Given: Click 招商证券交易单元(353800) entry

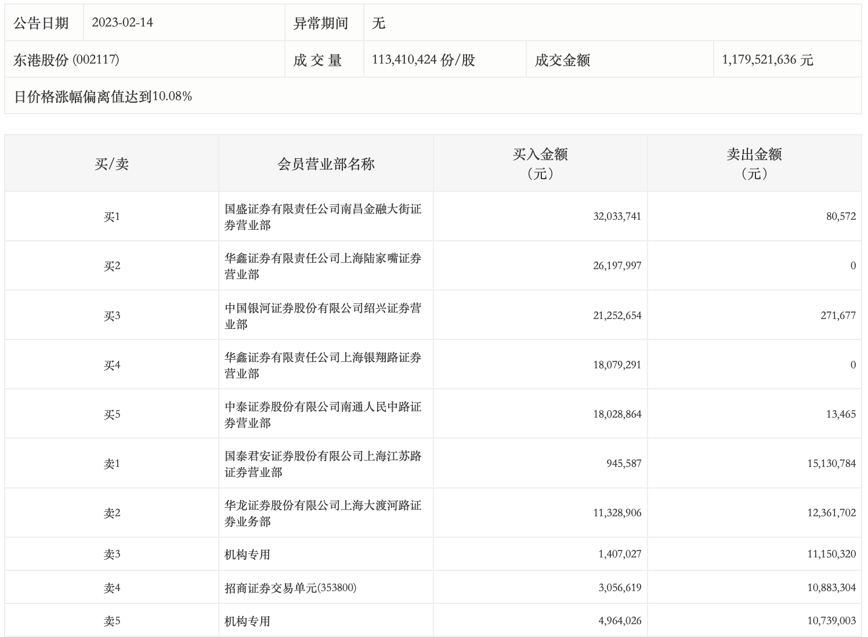Looking at the screenshot, I should 291,588.
